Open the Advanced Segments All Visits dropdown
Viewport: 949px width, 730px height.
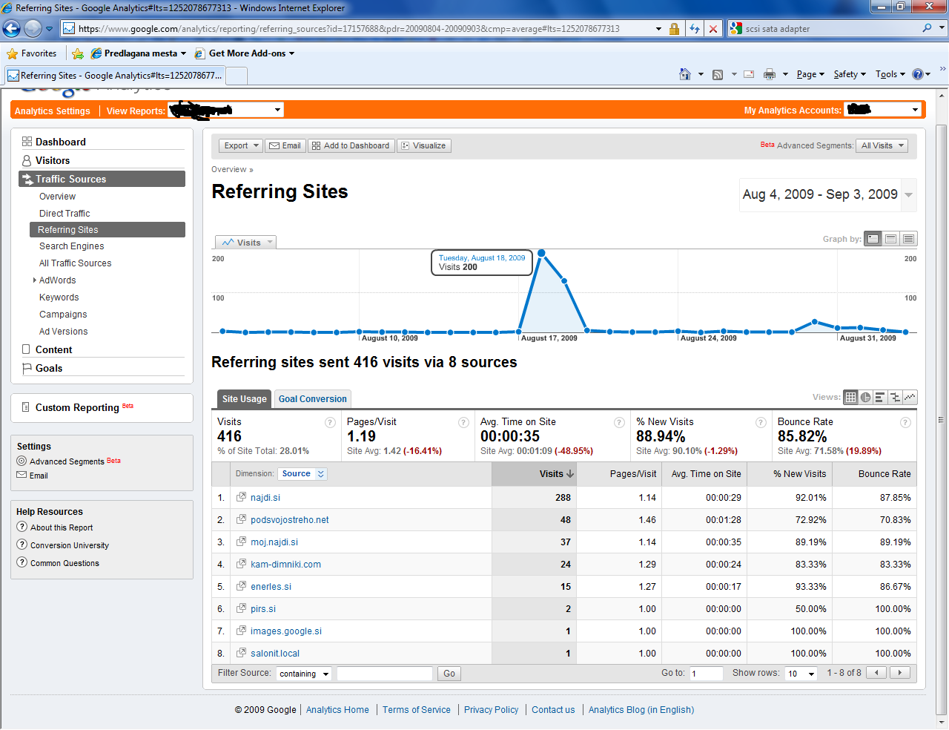[x=882, y=145]
